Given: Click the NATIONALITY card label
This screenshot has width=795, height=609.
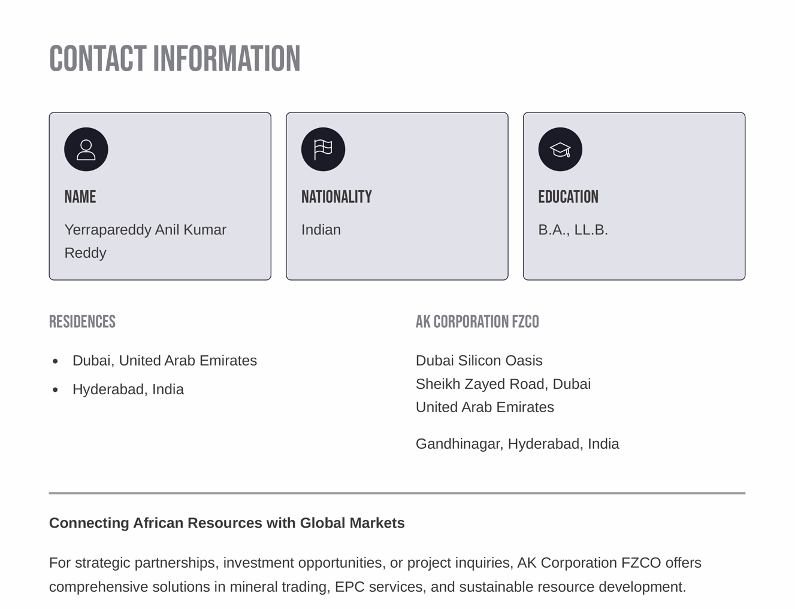Looking at the screenshot, I should (x=336, y=197).
